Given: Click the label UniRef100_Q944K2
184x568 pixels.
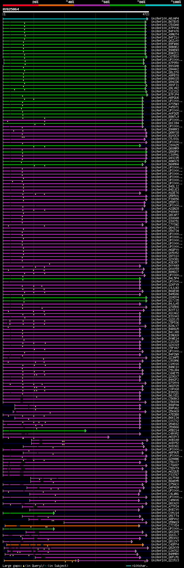Looking at the screenshot, I should coord(165,69).
